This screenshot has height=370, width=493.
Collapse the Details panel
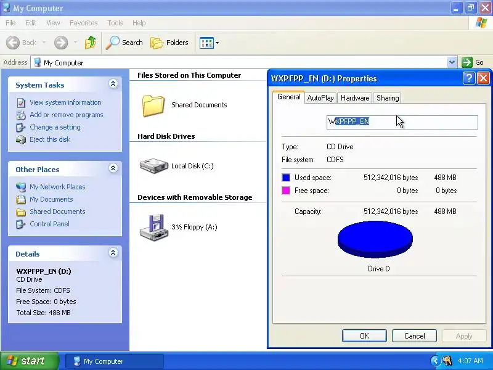[x=113, y=253]
